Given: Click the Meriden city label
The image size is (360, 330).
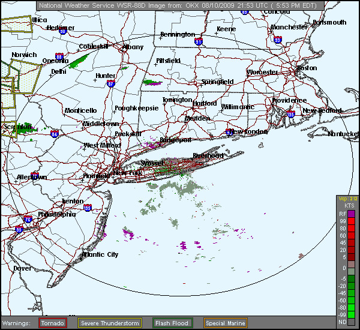Looking at the screenshot, I should 197,118.
